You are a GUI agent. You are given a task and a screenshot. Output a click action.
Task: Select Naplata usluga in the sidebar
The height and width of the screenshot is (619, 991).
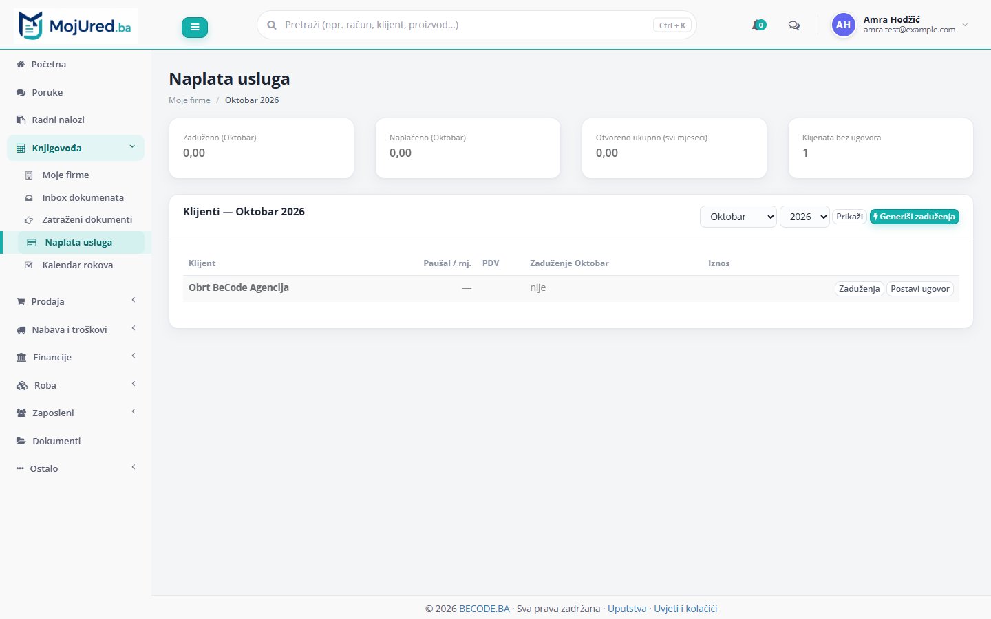pos(81,242)
